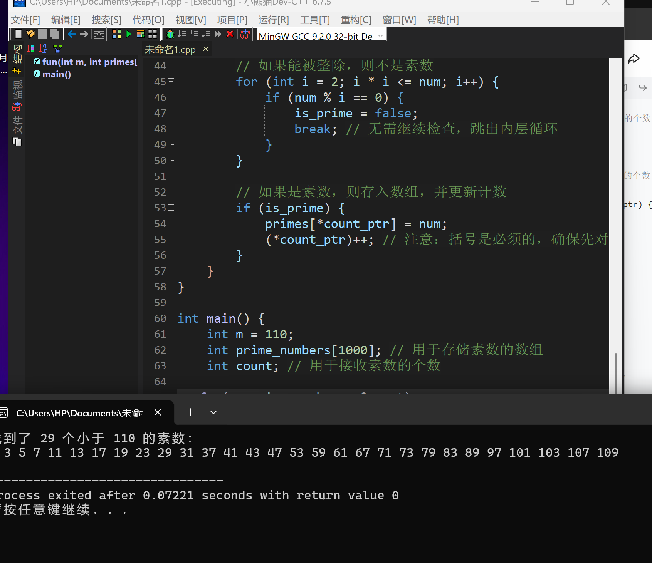Screen dimensions: 652x563
Task: Save the current file via toolbar
Action: pos(42,34)
